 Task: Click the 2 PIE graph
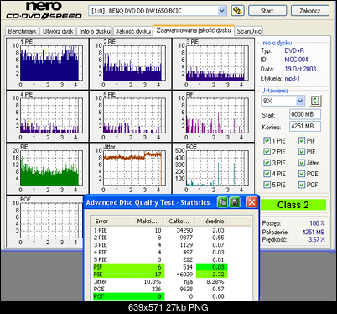[x=130, y=64]
